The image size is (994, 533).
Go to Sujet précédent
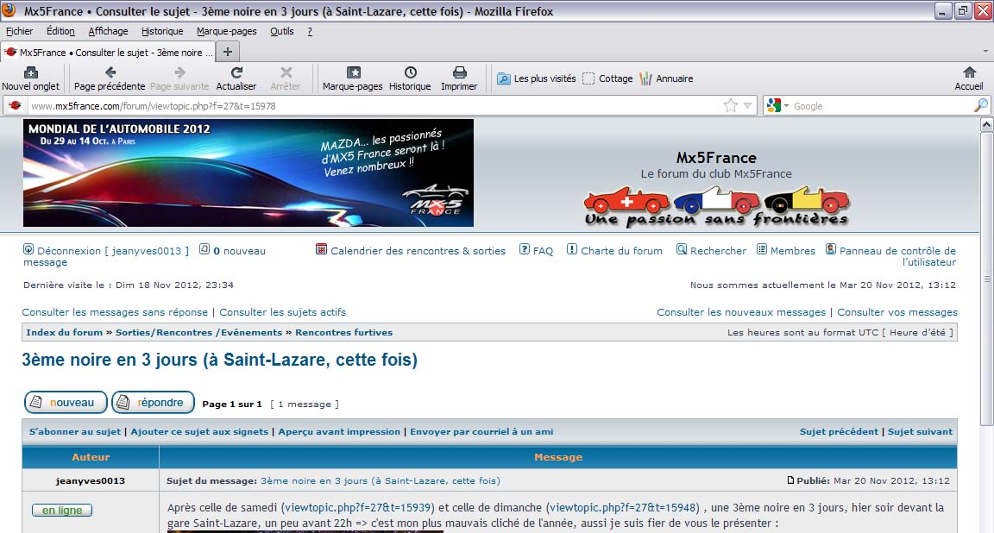click(839, 431)
